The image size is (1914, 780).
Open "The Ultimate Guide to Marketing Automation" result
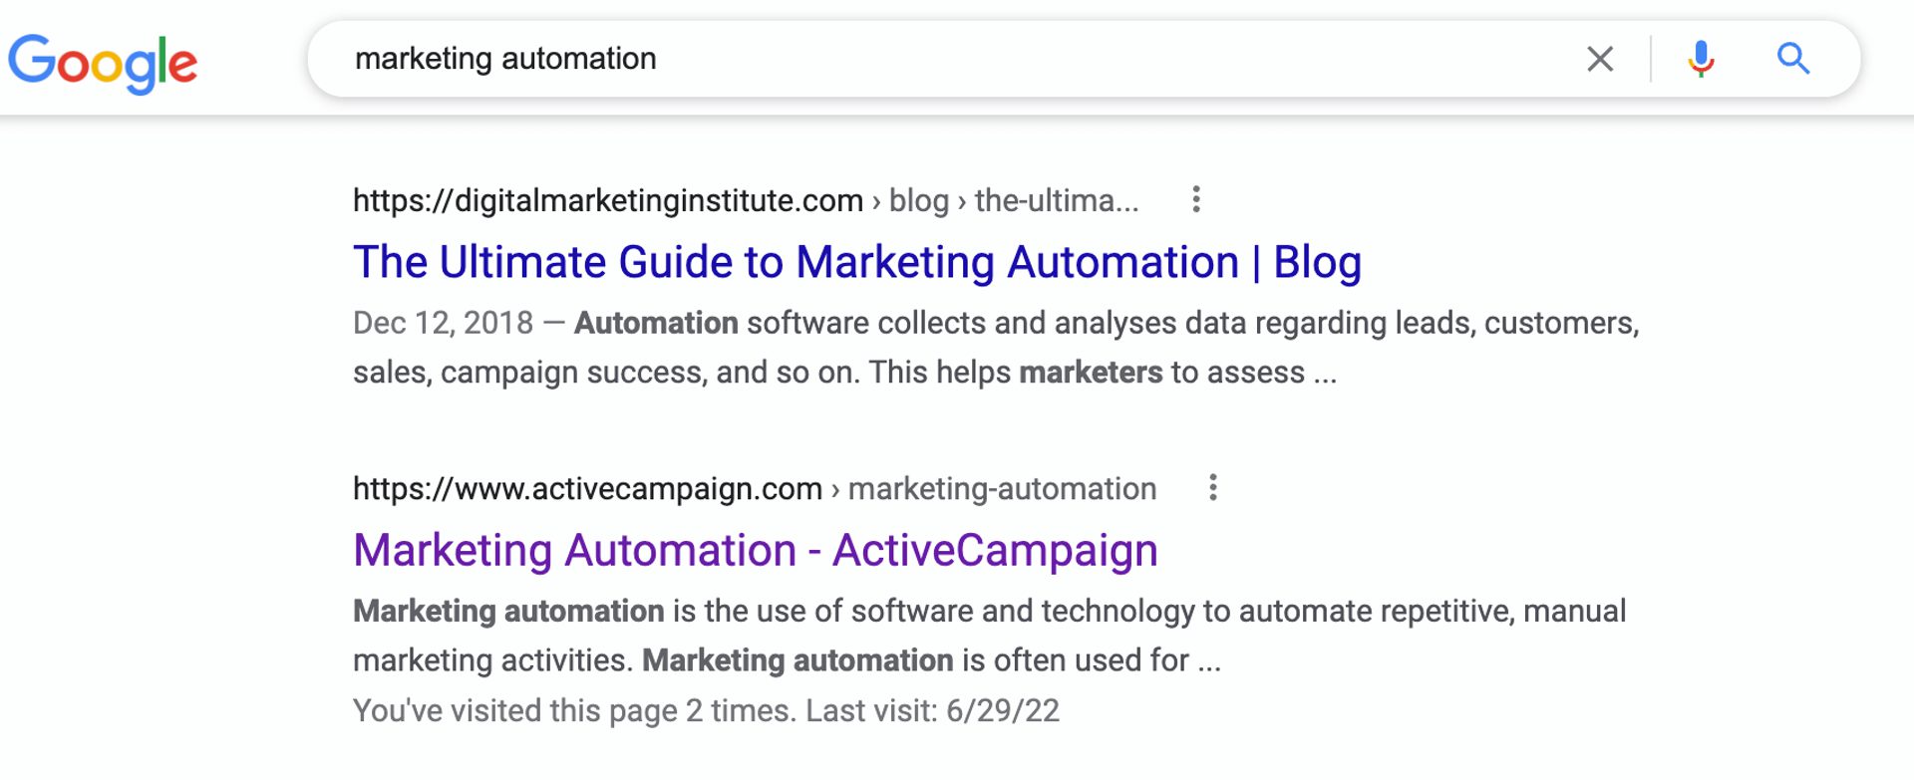point(857,262)
